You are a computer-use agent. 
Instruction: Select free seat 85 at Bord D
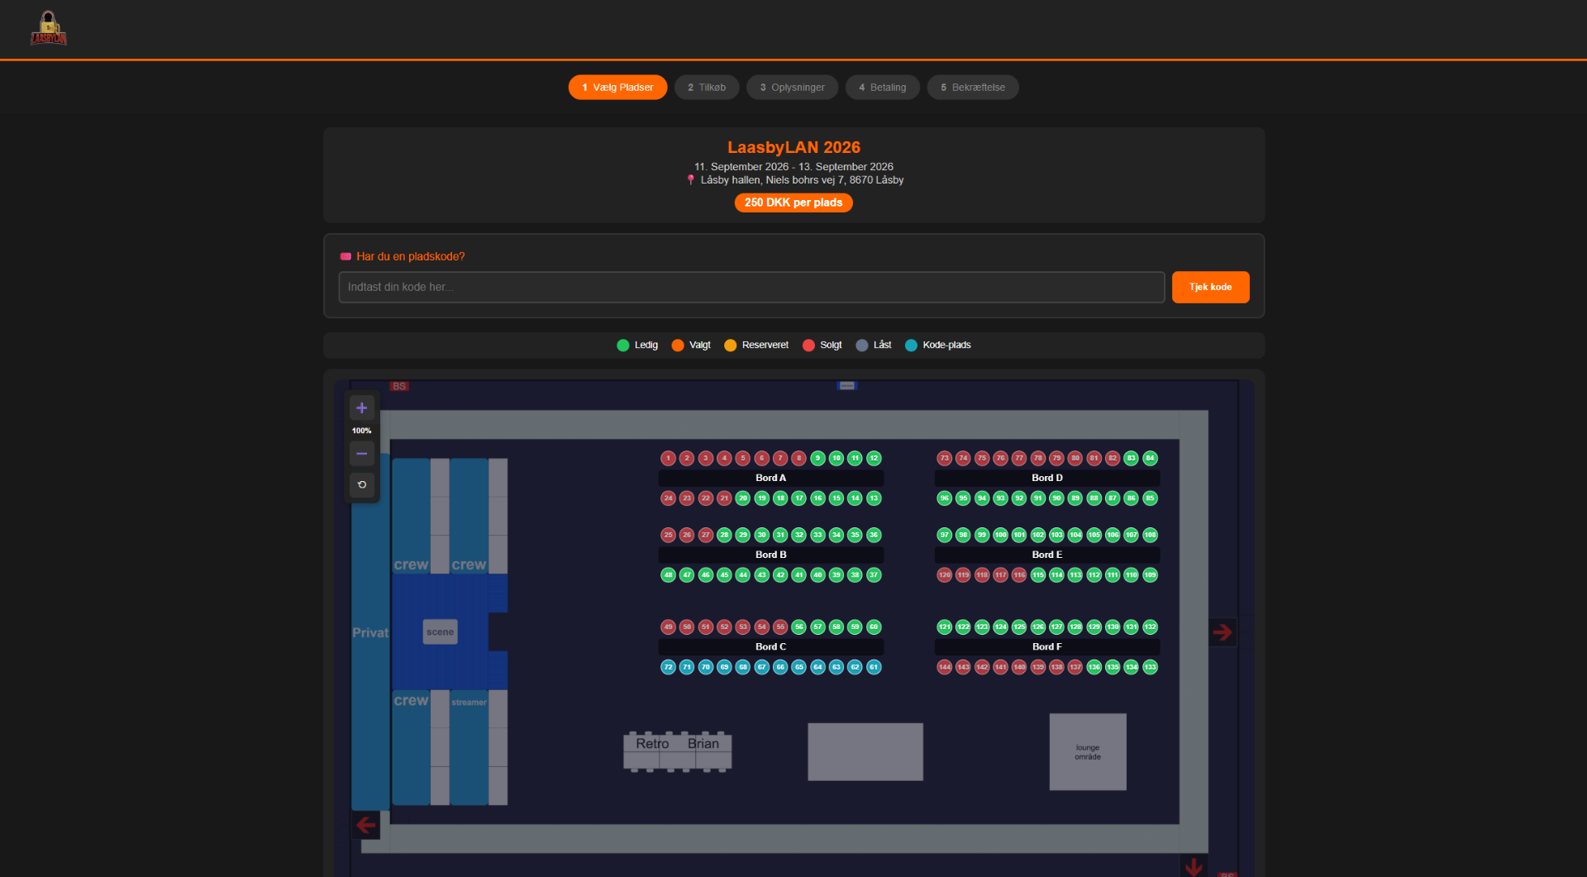pos(1150,498)
